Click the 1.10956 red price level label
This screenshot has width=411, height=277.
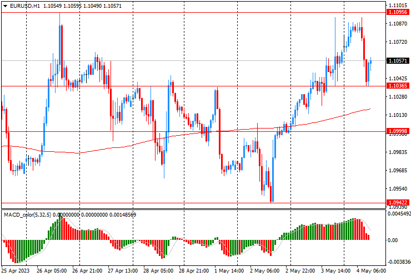coord(398,12)
